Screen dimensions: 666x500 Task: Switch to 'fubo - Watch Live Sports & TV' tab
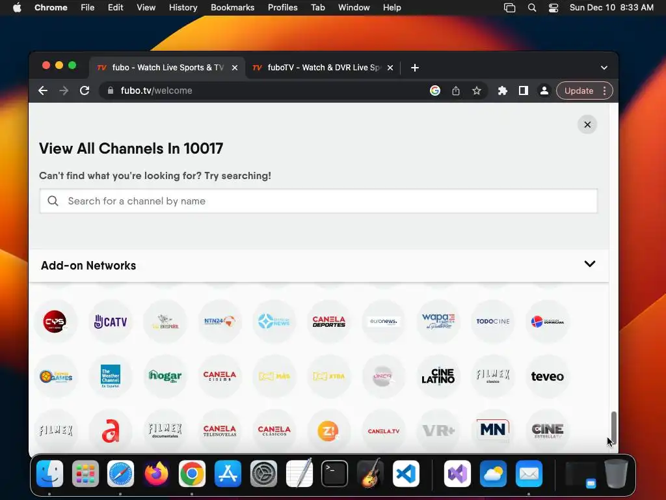pyautogui.click(x=167, y=68)
